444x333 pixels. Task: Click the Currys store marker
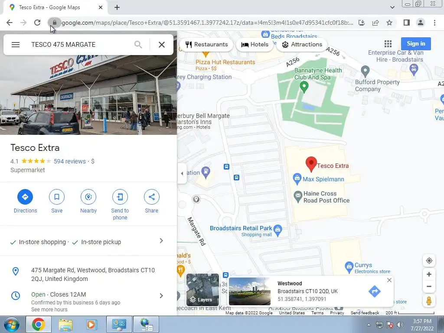coord(349,267)
